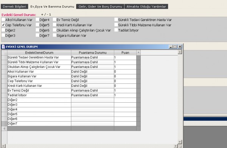Click empty Puanlama Durumu cell for Diğer2
227x148 pixels.
click(x=93, y=100)
